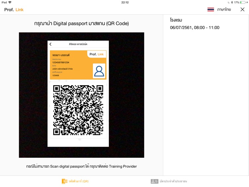
Task: Tap the Prof. Link badge on the orange card
Action: click(x=97, y=54)
